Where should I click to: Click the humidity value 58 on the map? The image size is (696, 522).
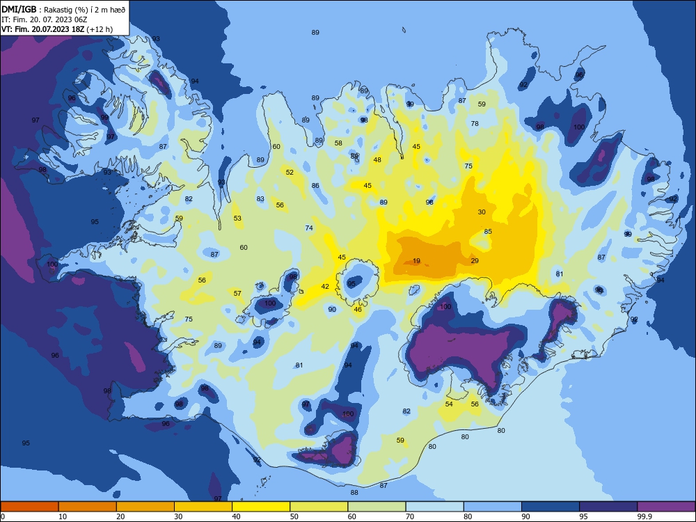pos(339,143)
